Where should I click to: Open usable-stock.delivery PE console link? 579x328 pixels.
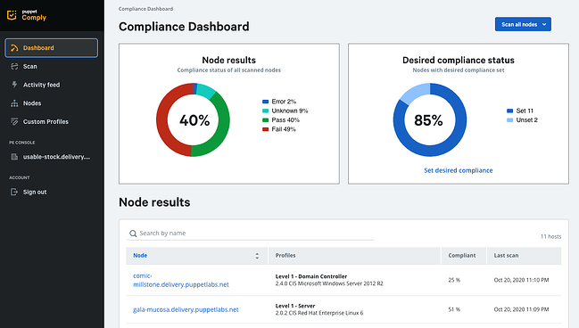click(56, 157)
